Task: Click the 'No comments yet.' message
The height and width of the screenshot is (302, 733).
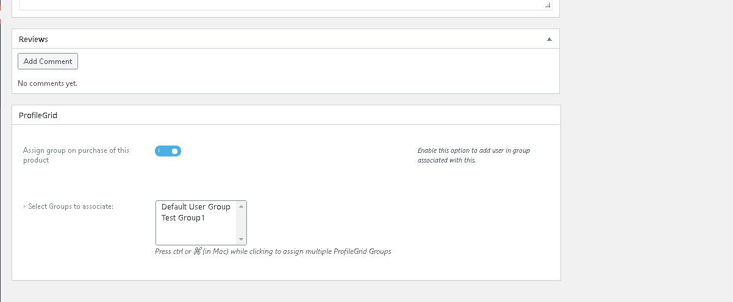Action: 48,83
